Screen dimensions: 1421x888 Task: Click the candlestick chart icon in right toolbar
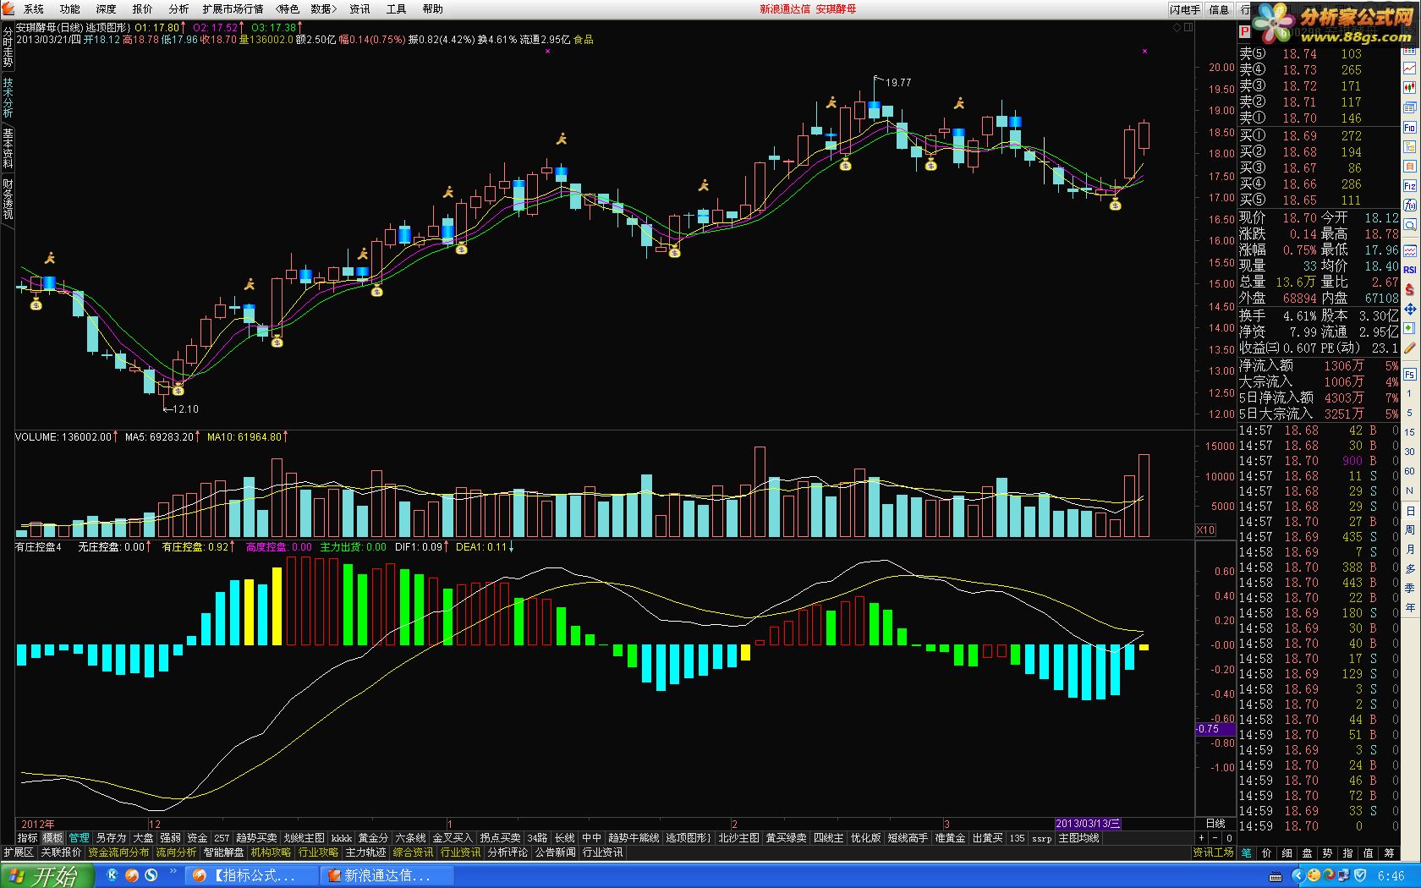(1410, 87)
